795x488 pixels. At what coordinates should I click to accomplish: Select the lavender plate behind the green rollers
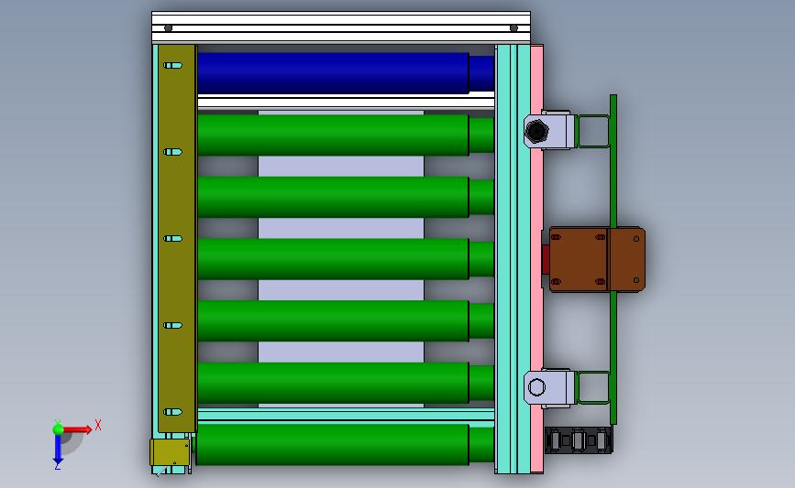(341, 258)
